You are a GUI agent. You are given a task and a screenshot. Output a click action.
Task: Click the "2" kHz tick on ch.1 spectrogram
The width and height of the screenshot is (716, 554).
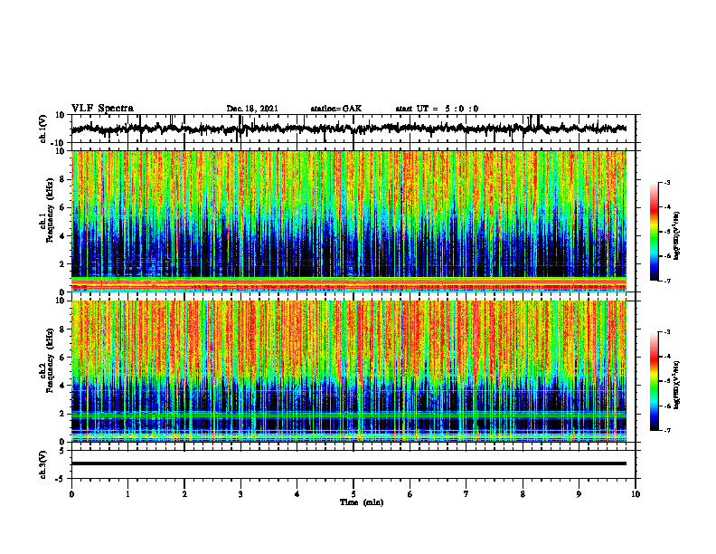62,263
